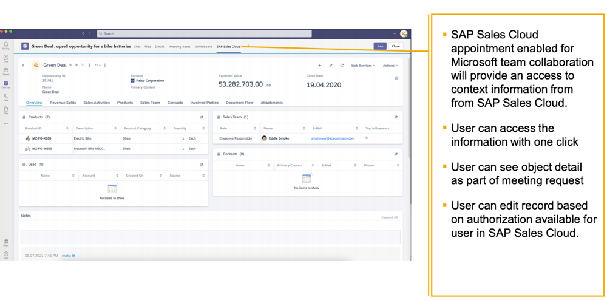Click the meeting calendar icon beside title
Viewport: 607px width, 300px height.
point(25,46)
